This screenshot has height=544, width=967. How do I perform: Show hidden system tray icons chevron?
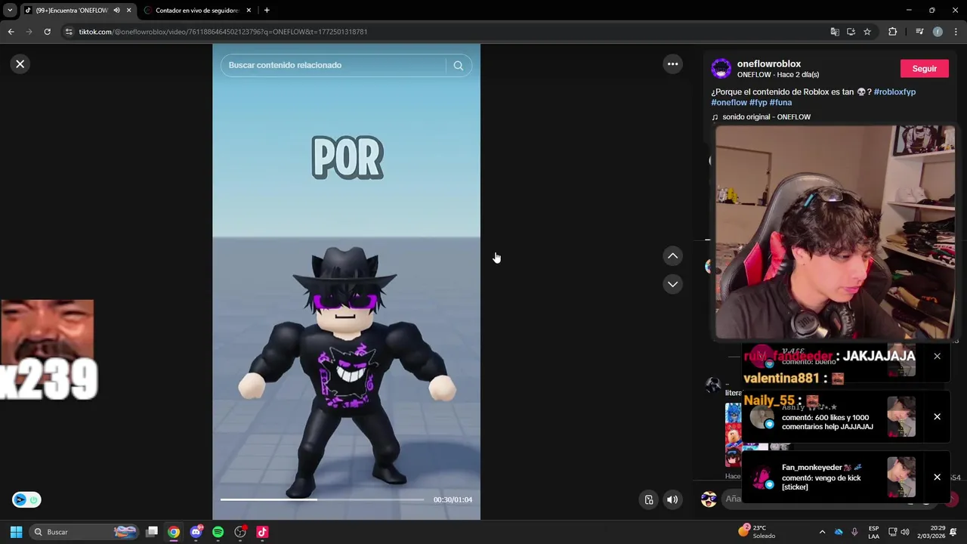[x=822, y=532]
